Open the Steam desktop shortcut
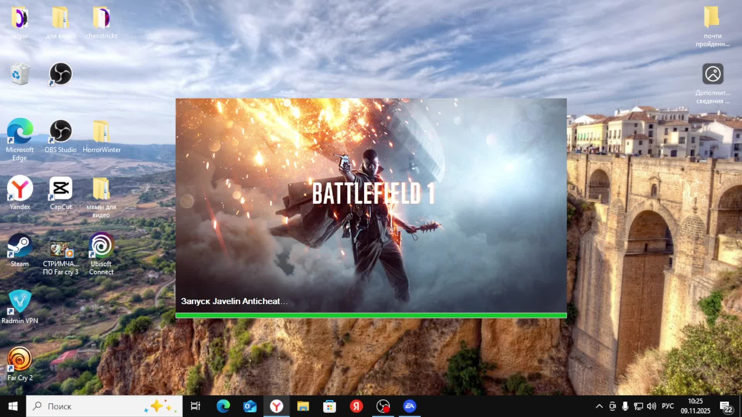The width and height of the screenshot is (742, 417). (x=20, y=246)
